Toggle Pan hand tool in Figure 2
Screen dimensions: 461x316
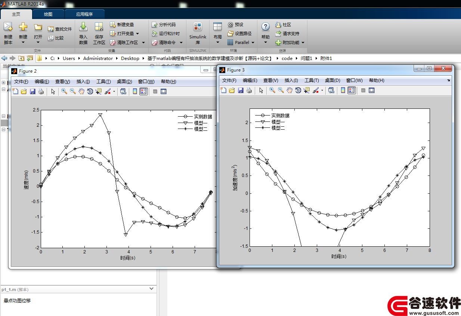[x=81, y=91]
